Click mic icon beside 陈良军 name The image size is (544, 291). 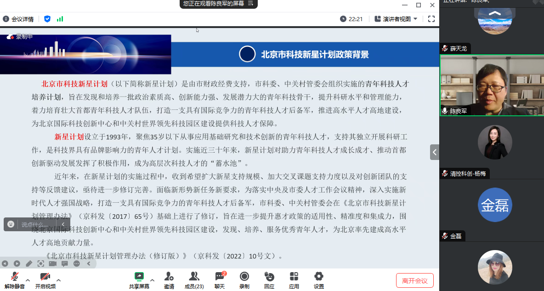tap(445, 111)
